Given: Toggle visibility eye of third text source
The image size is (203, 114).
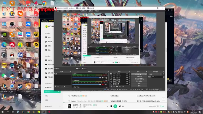Looking at the screenshot, I should pyautogui.click(x=127, y=78).
